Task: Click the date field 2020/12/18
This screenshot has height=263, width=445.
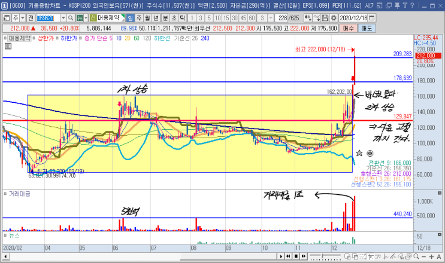Action: coord(353,18)
